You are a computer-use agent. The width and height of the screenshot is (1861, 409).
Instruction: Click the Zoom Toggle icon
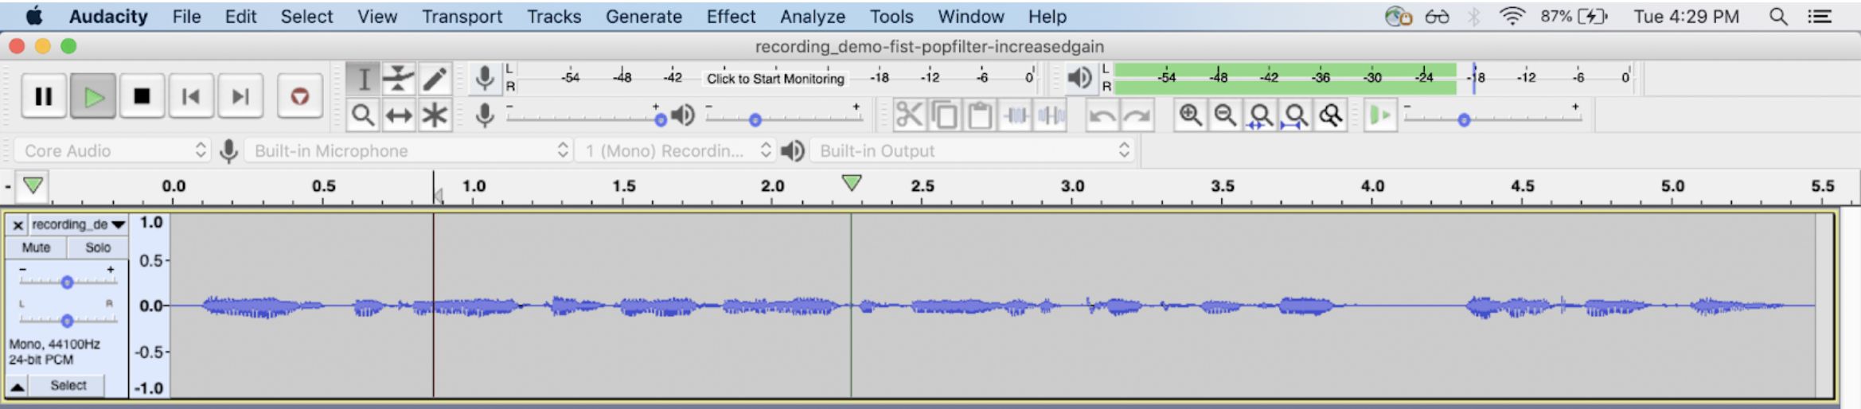click(1331, 115)
